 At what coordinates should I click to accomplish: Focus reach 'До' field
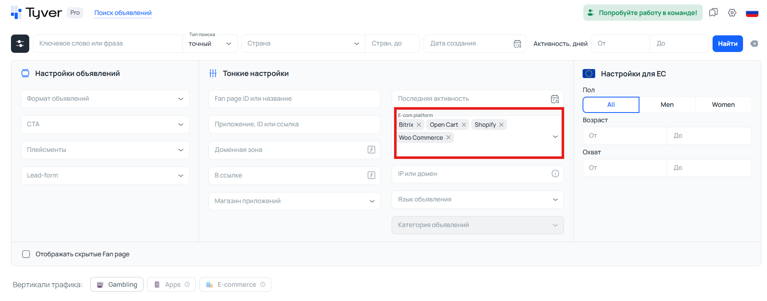pos(709,168)
